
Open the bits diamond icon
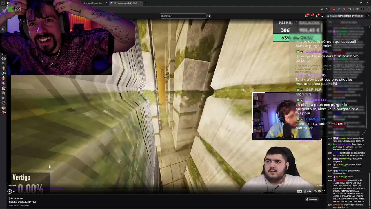click(x=322, y=16)
